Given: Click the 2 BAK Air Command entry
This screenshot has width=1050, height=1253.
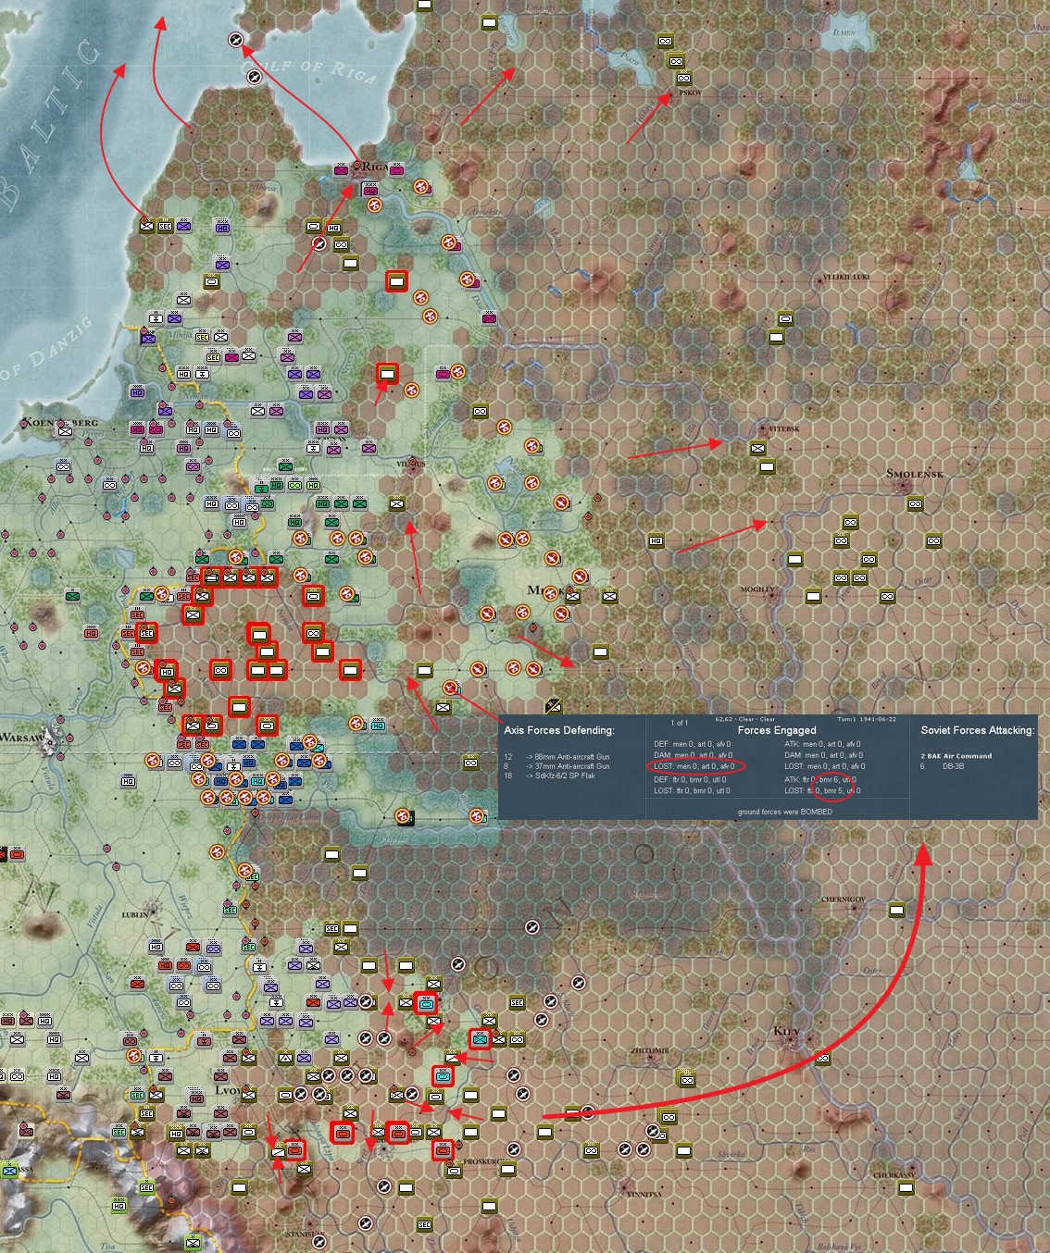Looking at the screenshot, I should [x=957, y=756].
